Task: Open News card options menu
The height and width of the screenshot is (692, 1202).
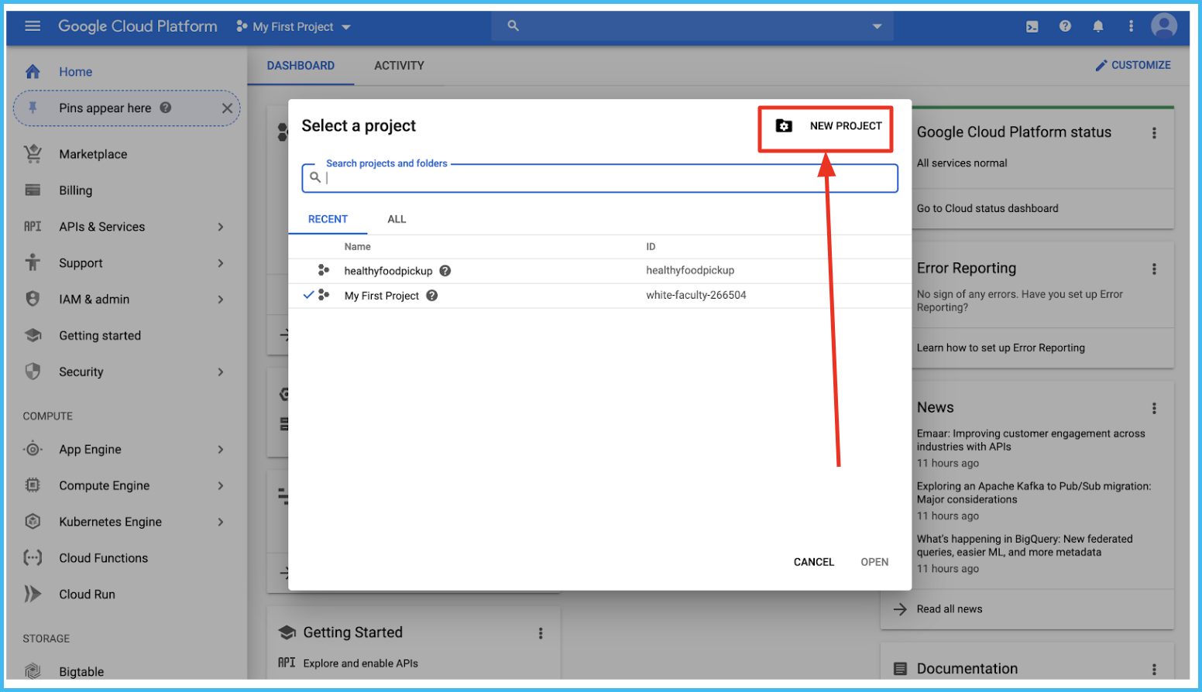Action: 1154,408
